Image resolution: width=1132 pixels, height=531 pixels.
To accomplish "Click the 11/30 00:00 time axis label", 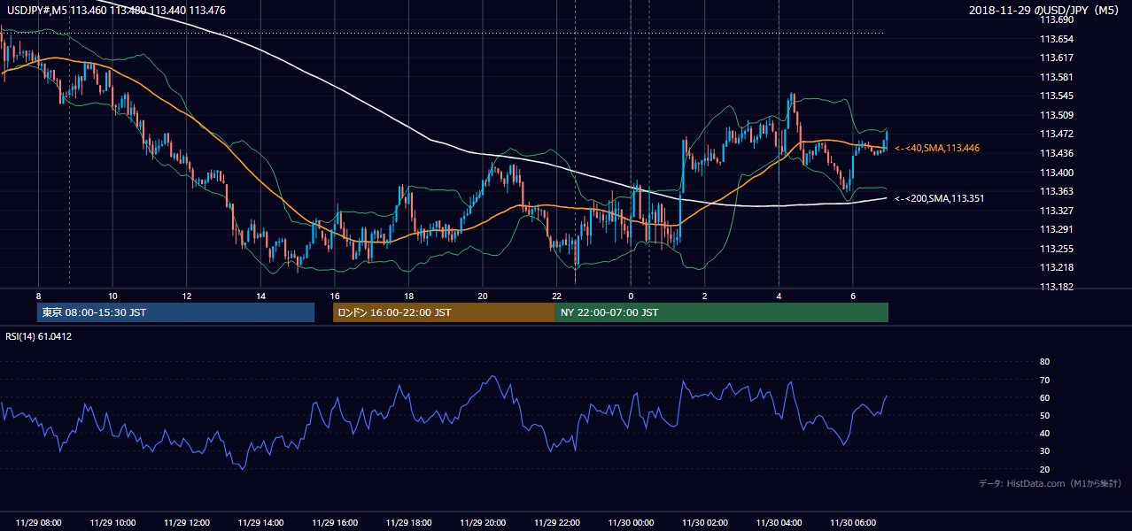I will coord(631,523).
